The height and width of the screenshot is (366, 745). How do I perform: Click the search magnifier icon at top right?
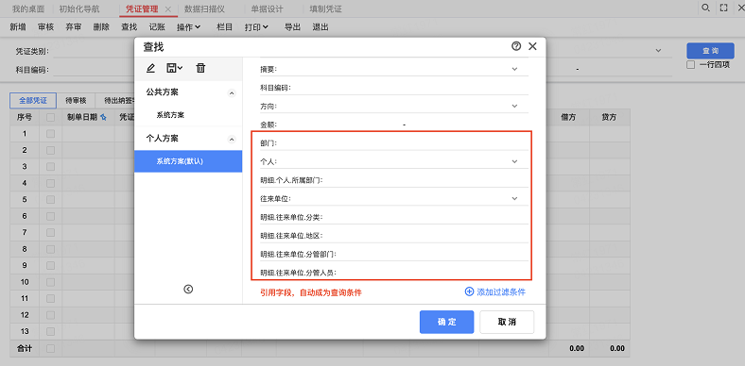(x=705, y=8)
